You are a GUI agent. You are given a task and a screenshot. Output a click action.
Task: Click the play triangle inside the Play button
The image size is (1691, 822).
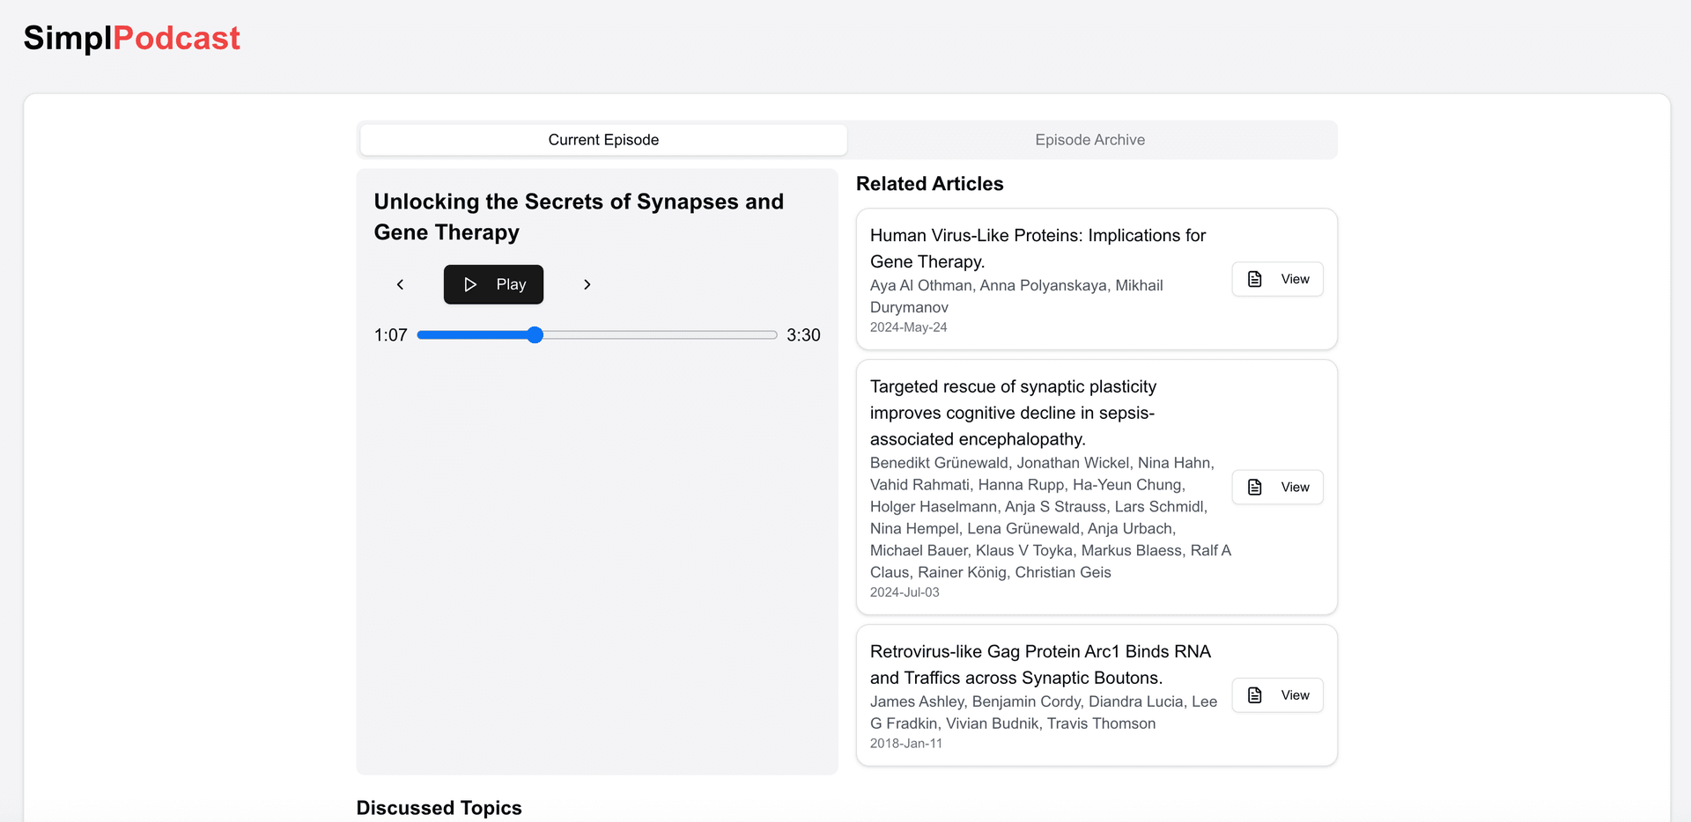(470, 284)
